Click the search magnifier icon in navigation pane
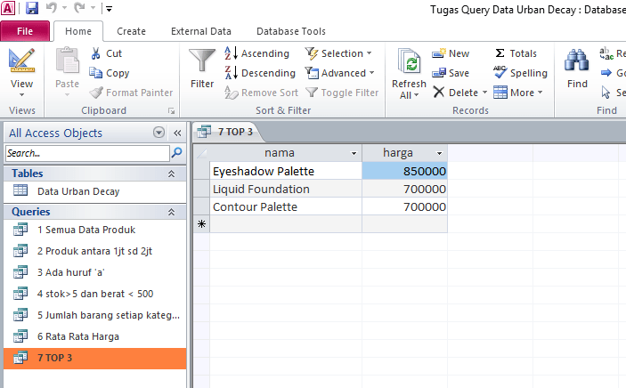Screen dimensions: 626x388 click(176, 152)
